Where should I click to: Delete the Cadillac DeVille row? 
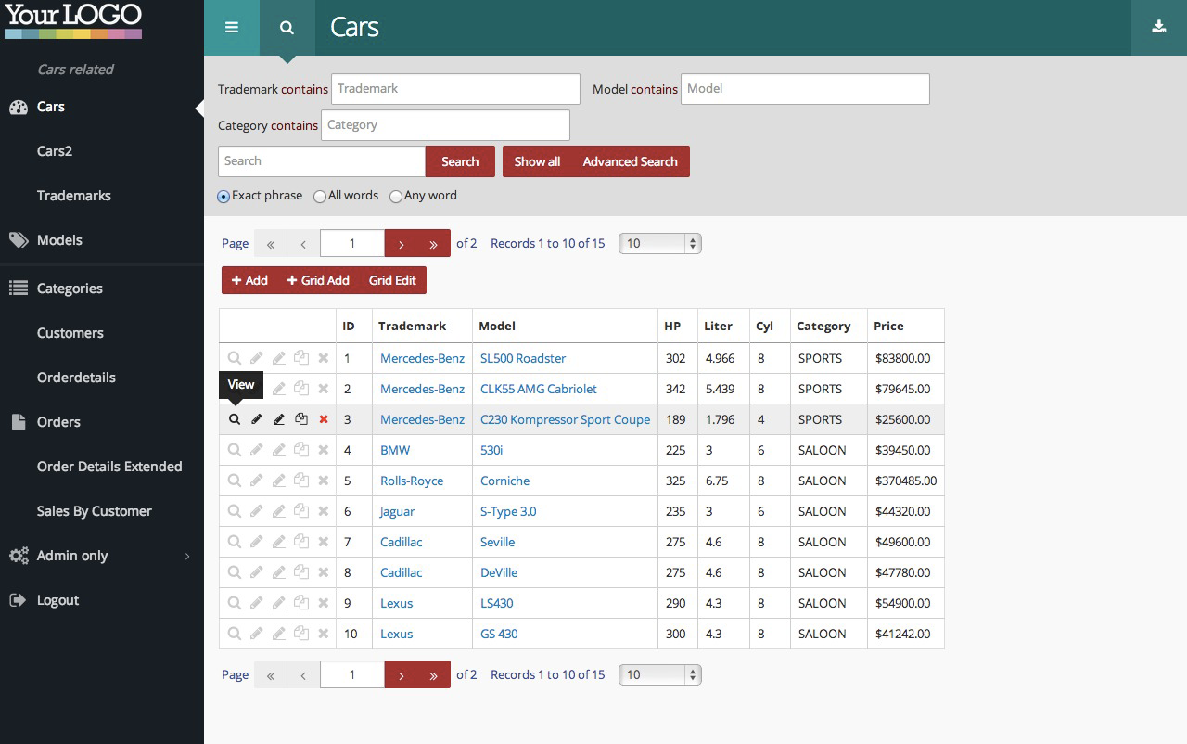[324, 572]
